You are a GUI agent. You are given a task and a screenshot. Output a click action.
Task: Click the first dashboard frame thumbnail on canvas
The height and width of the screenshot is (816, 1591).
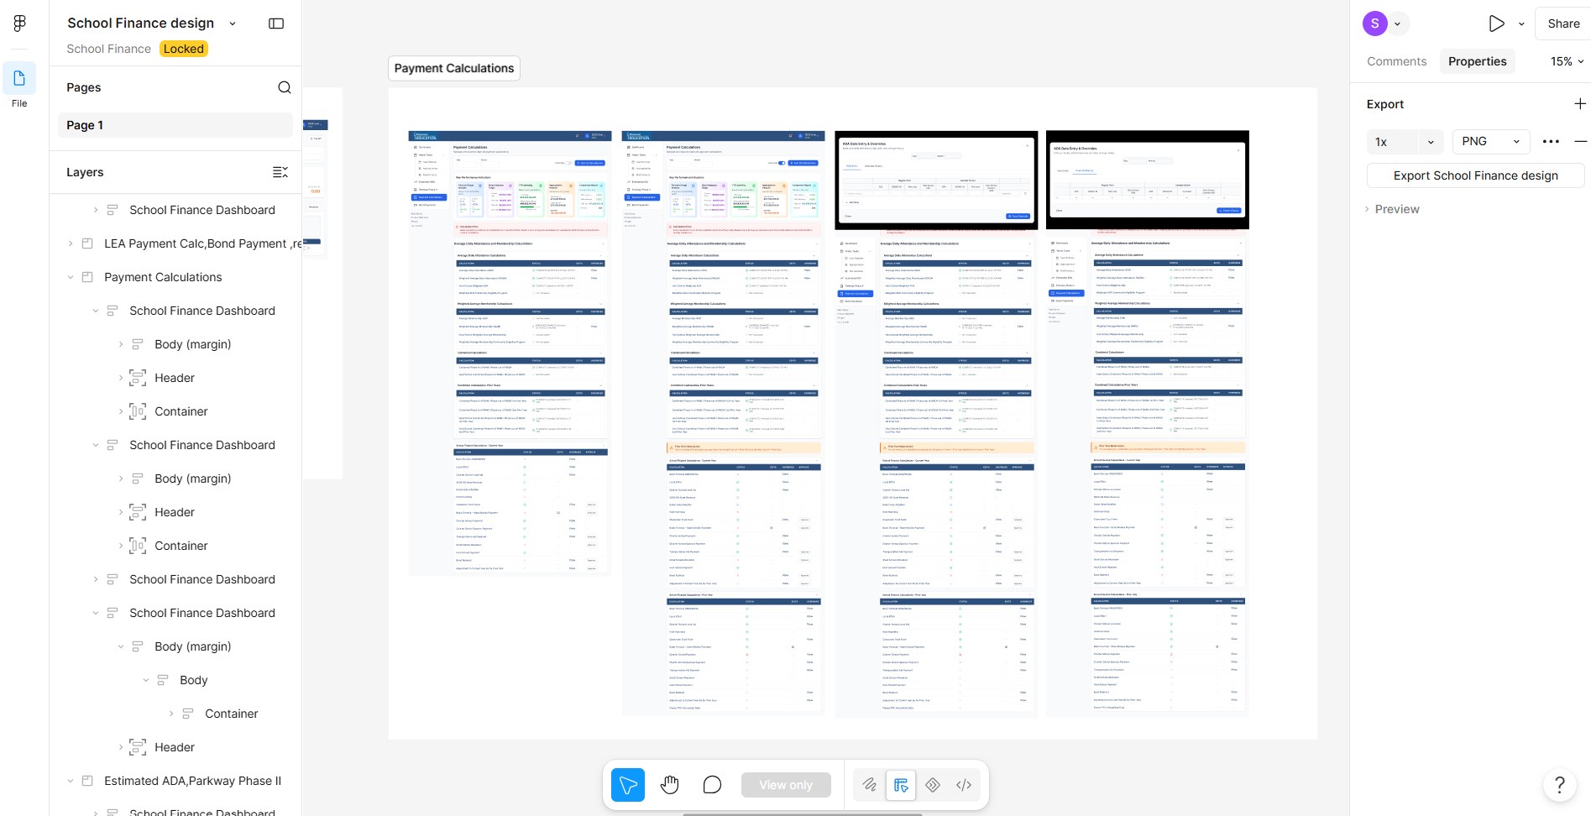(510, 353)
